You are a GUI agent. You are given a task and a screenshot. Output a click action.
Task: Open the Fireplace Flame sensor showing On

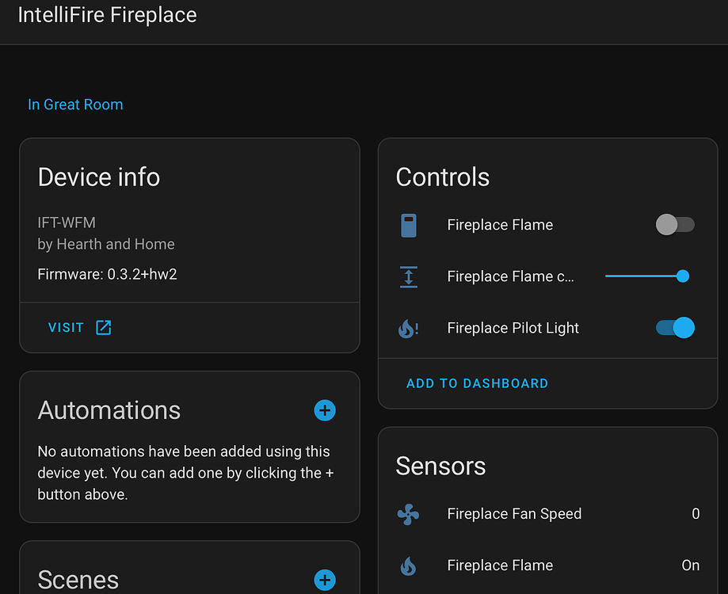[x=500, y=565]
